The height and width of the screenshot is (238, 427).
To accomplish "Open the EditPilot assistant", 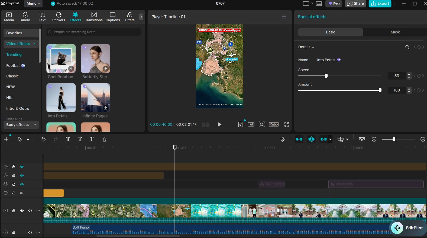I will pos(408,228).
